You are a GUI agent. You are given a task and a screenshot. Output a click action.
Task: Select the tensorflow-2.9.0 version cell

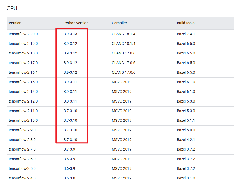(x=22, y=130)
